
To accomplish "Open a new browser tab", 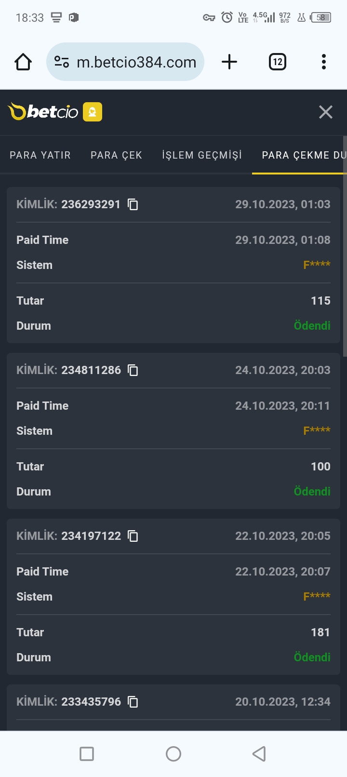I will point(229,62).
